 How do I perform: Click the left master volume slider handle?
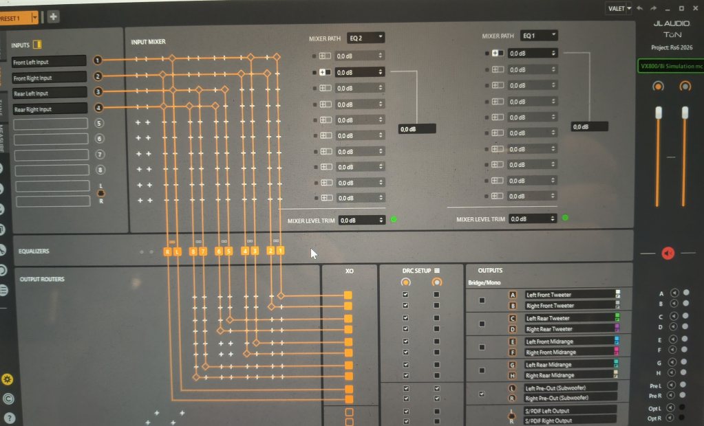[x=658, y=112]
